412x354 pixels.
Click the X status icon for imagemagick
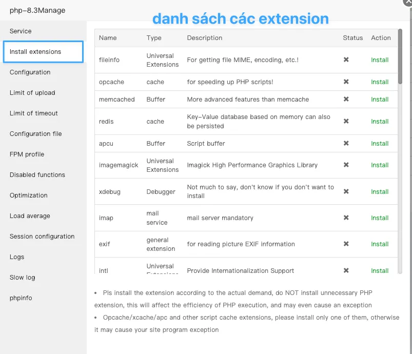(346, 165)
